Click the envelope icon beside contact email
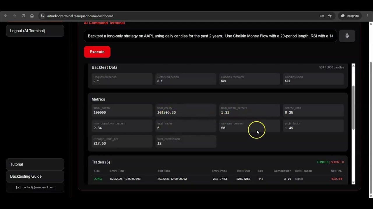This screenshot has height=209, width=373. [x=18, y=188]
